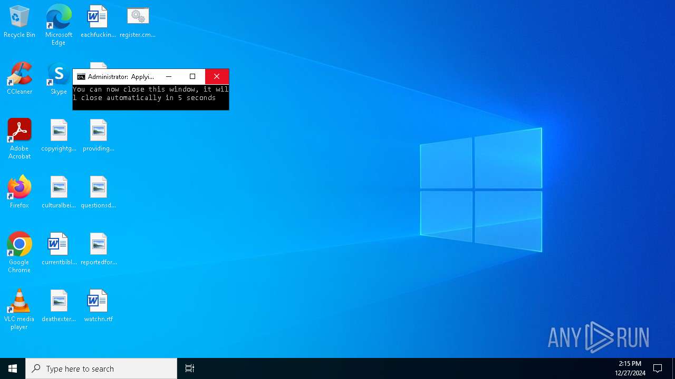Screen dimensions: 675x379
Task: Select the eachfuckin Word document icon
Action: click(98, 22)
